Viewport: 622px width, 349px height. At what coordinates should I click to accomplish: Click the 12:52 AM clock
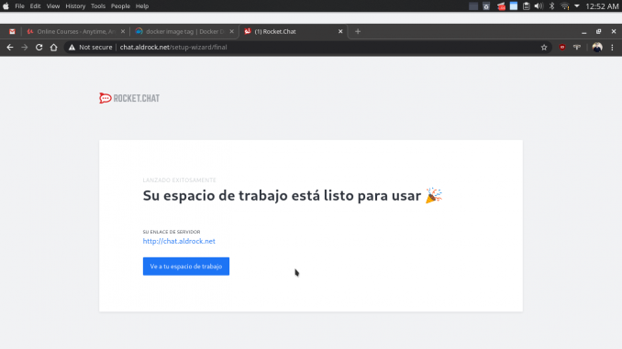click(x=602, y=5)
